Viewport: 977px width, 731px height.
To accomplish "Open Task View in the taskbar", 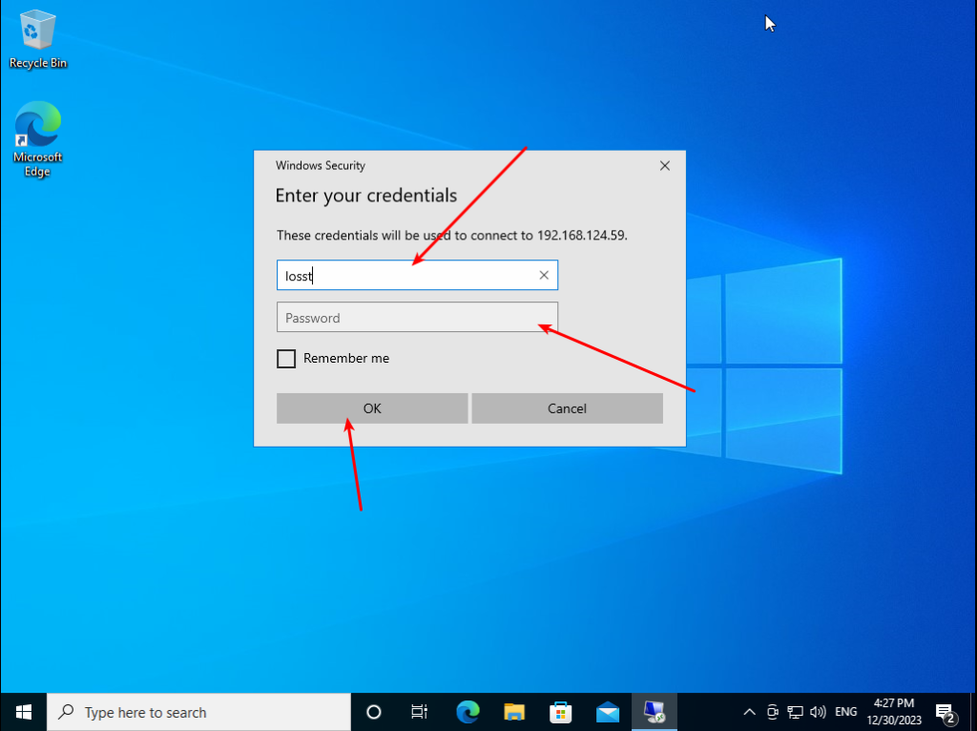I will point(420,712).
